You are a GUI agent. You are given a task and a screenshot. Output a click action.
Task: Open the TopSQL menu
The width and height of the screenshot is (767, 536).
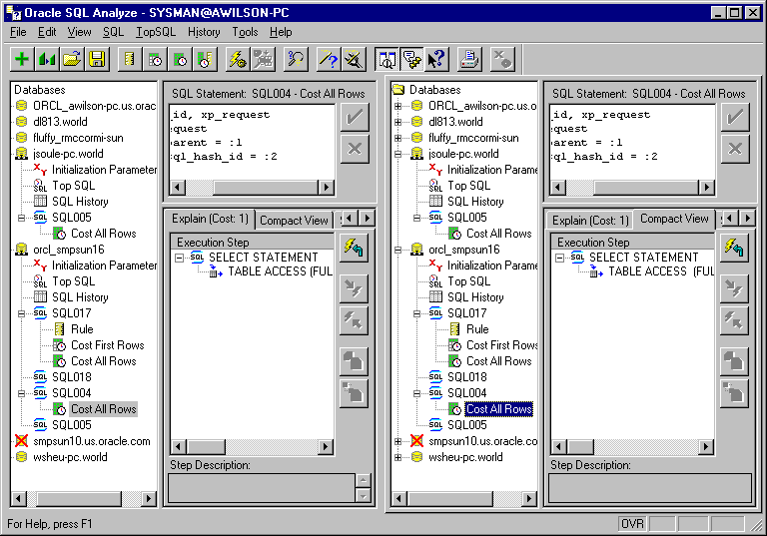155,32
